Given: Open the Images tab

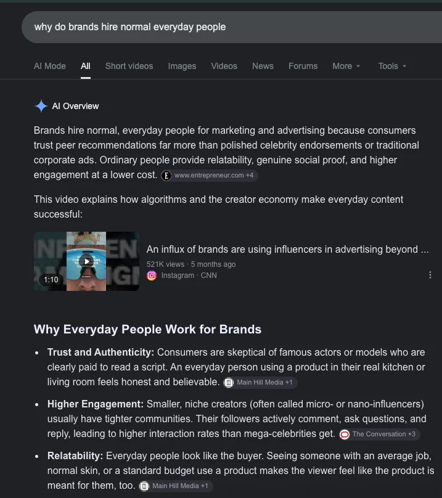Looking at the screenshot, I should coord(182,66).
